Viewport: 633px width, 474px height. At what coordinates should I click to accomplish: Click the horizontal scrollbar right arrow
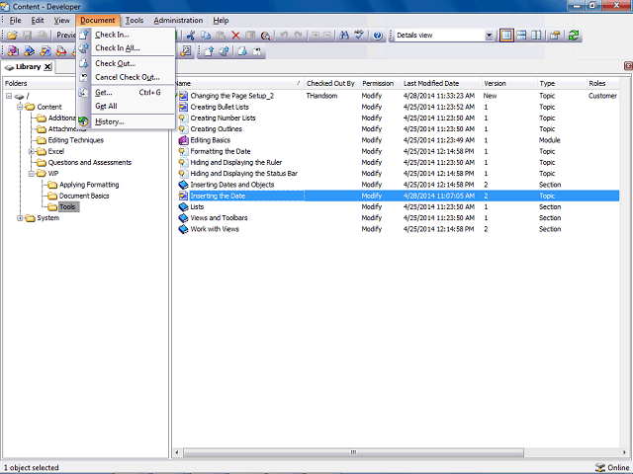[x=624, y=452]
